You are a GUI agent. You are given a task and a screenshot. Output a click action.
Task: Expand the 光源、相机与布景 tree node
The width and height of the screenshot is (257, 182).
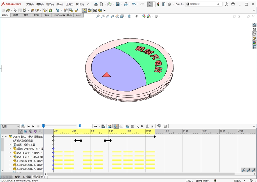10,145
